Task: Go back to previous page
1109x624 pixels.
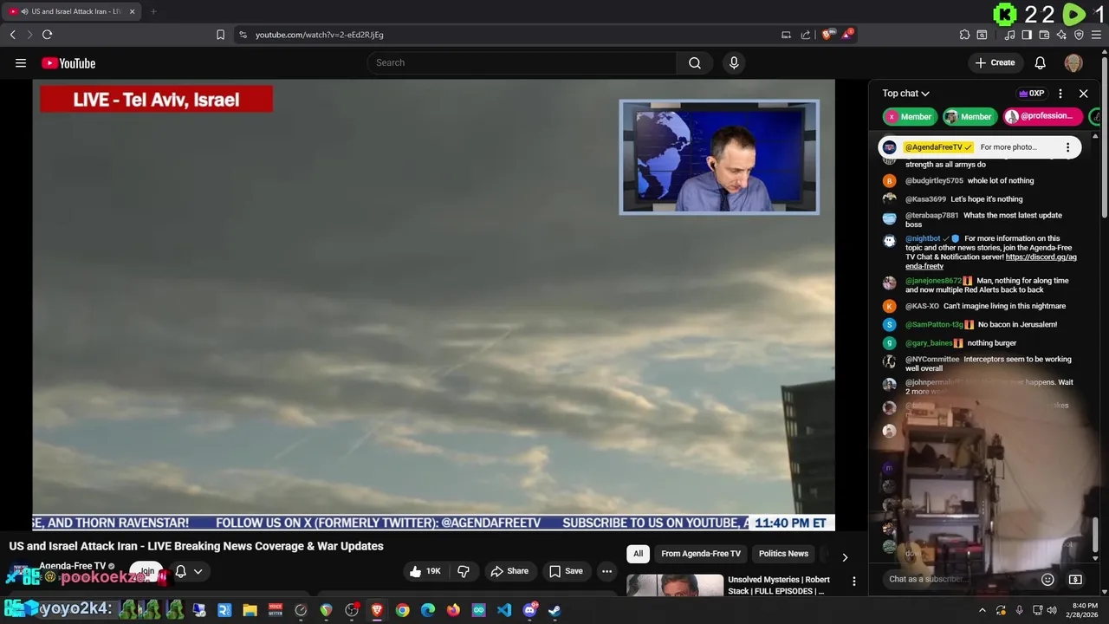Action: [12, 35]
